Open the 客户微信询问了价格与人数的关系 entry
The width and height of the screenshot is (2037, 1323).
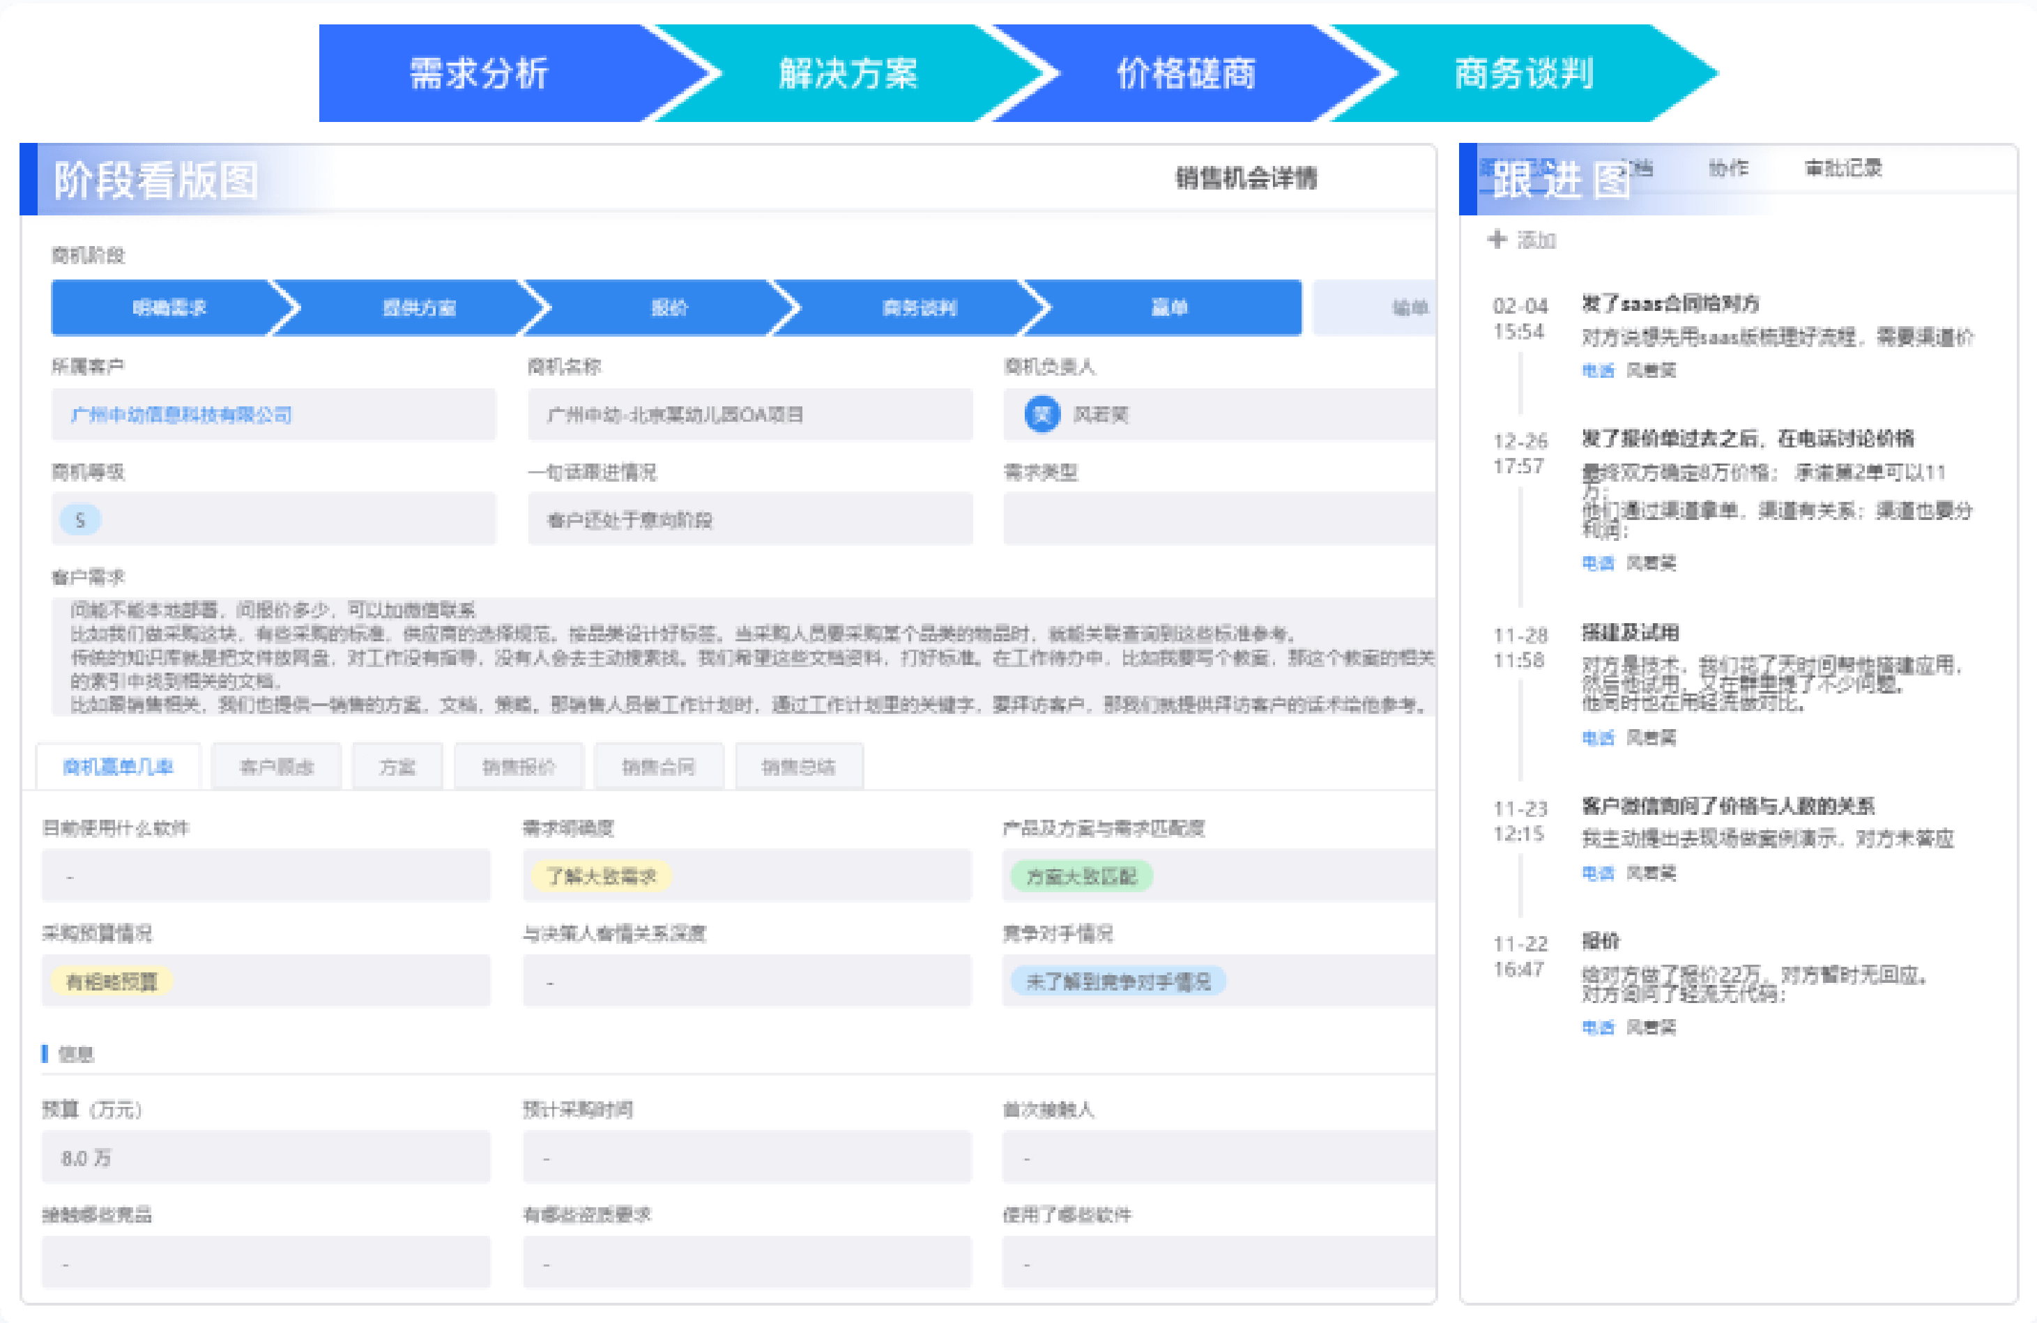coord(1727,805)
